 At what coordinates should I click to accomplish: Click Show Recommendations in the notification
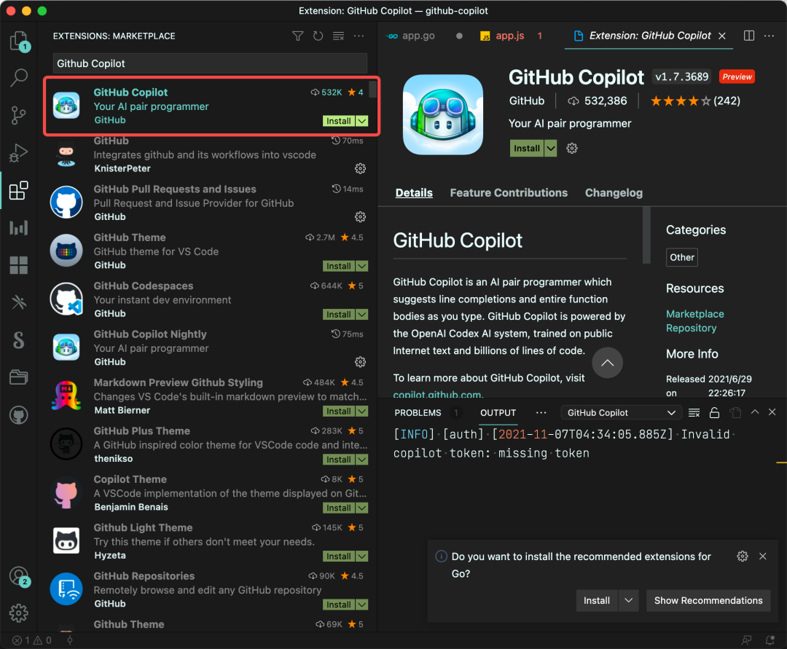[x=708, y=600]
